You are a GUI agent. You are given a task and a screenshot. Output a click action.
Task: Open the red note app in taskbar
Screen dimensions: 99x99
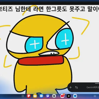click(29, 96)
